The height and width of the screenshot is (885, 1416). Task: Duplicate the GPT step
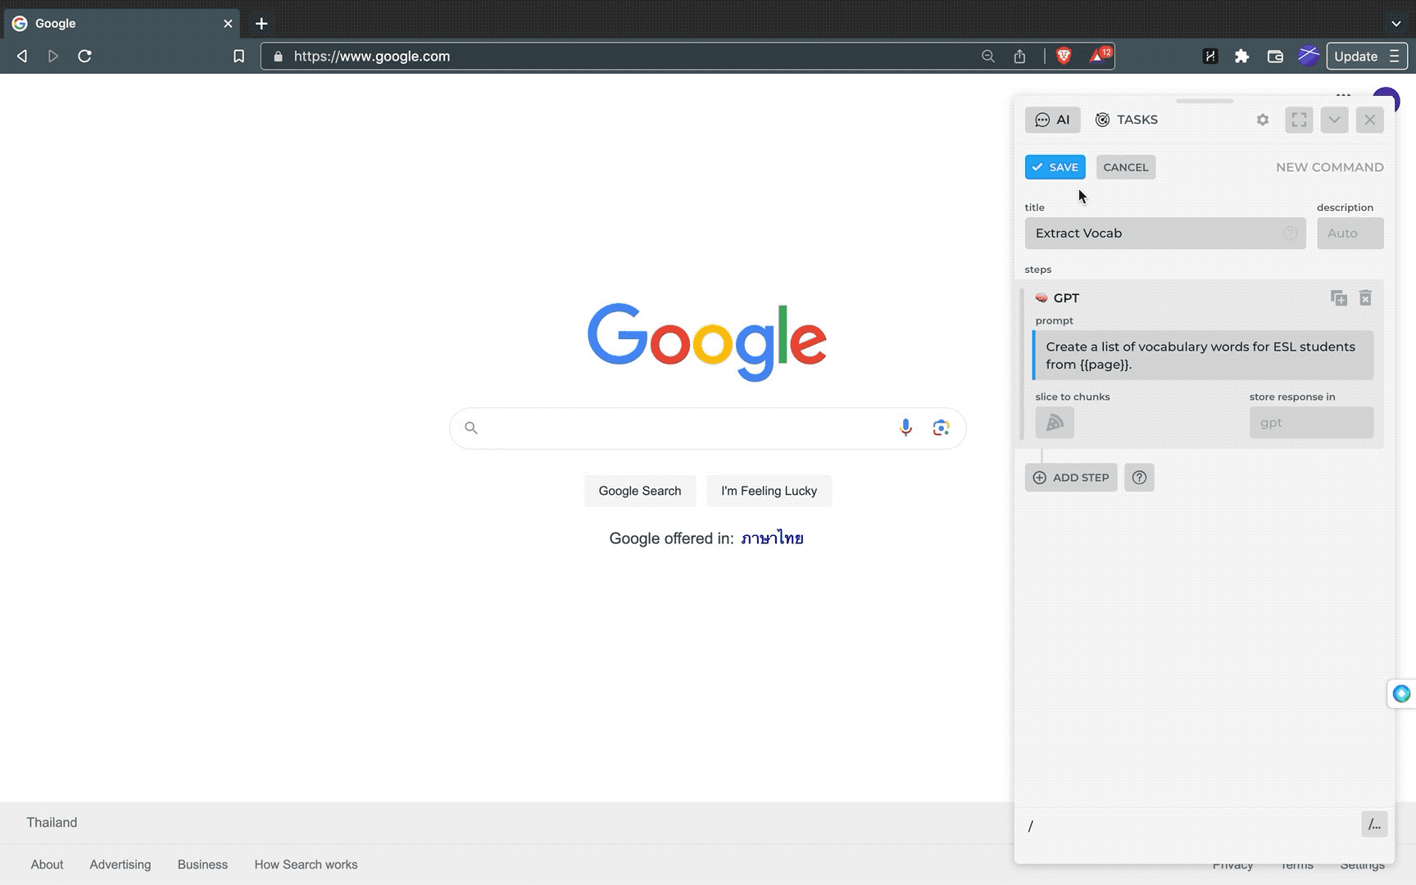coord(1339,298)
